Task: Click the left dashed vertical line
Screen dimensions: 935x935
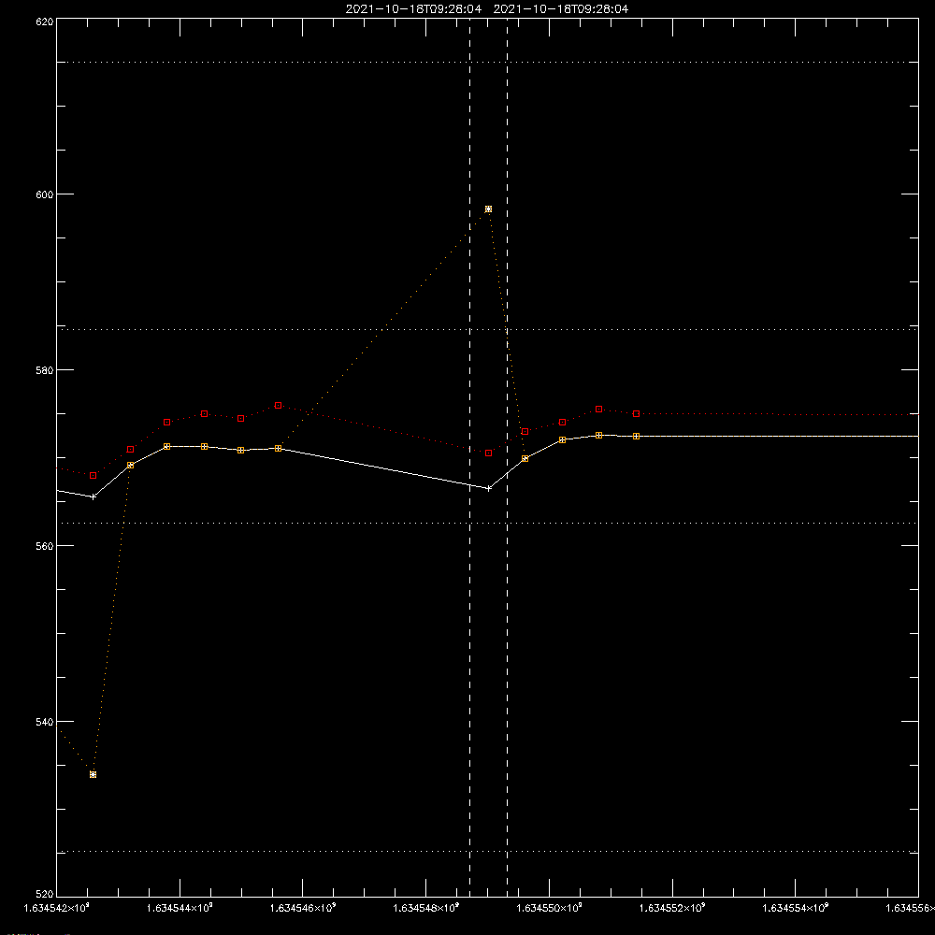Action: pyautogui.click(x=470, y=457)
